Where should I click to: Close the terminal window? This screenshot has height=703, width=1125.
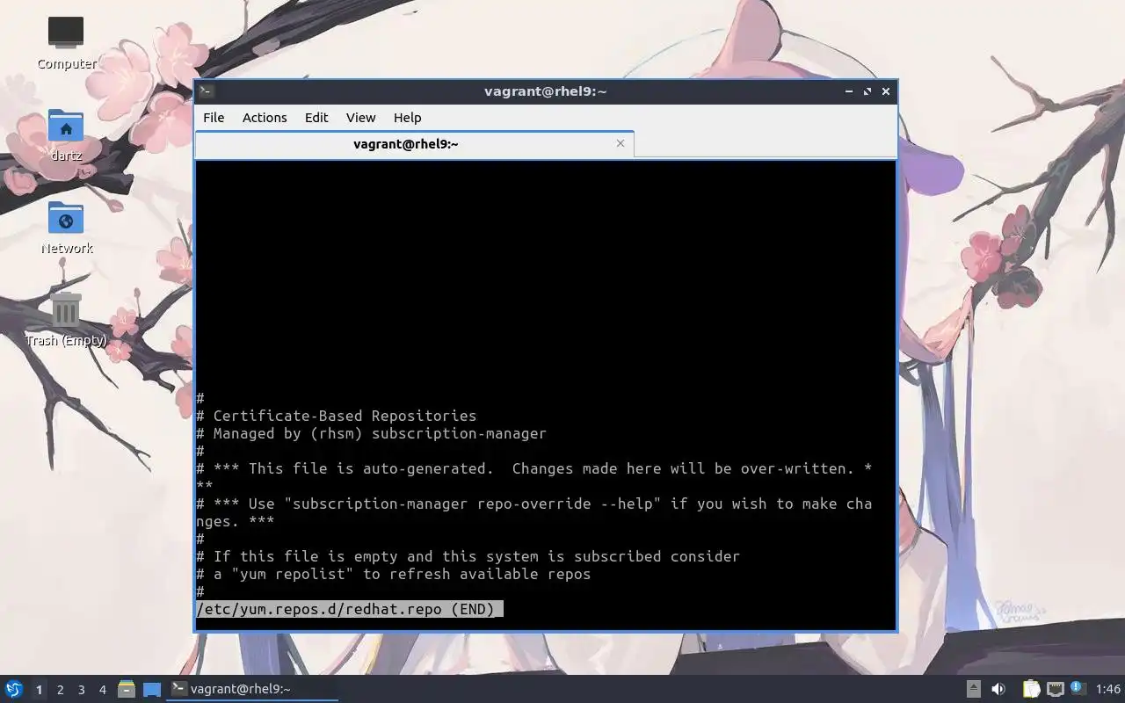pos(886,91)
